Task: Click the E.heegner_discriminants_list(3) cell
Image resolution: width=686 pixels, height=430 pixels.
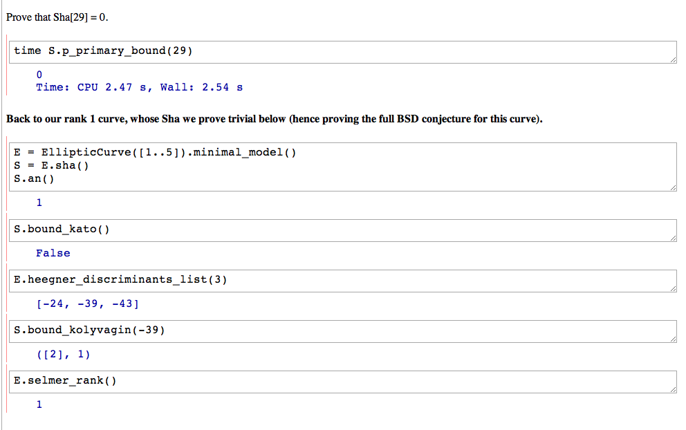Action: click(342, 281)
